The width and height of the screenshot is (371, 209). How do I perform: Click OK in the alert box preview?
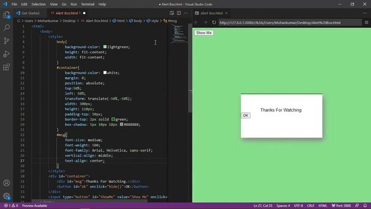click(x=245, y=116)
